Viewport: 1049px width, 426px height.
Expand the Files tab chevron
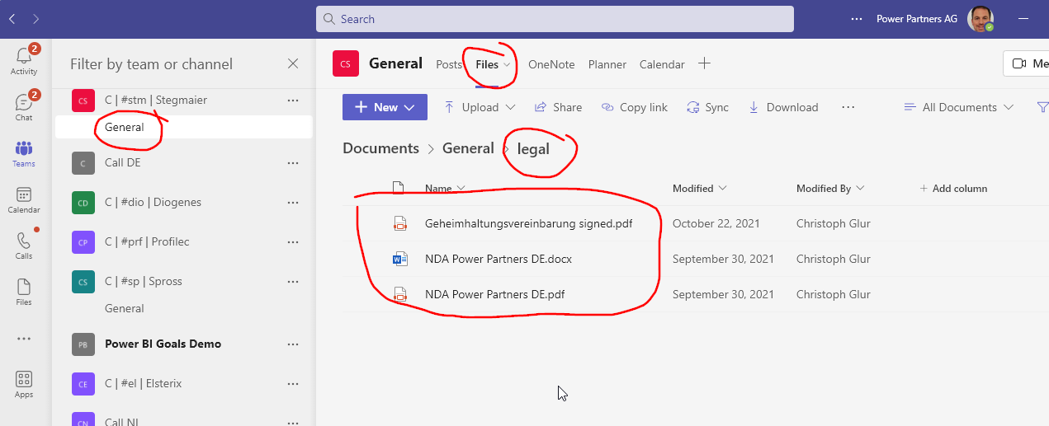pos(507,64)
